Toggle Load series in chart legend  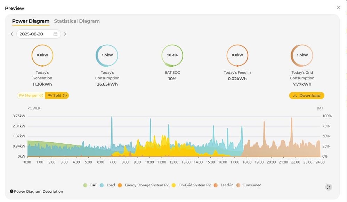(x=107, y=185)
